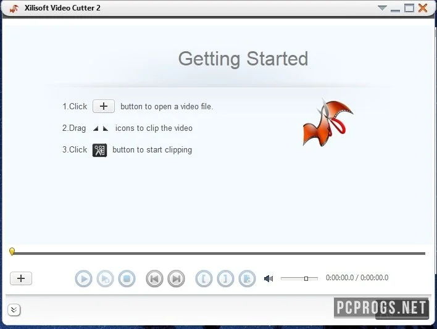Click the "Getting Started" heading

pyautogui.click(x=243, y=59)
